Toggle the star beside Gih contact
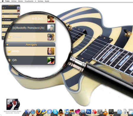 (9, 60)
